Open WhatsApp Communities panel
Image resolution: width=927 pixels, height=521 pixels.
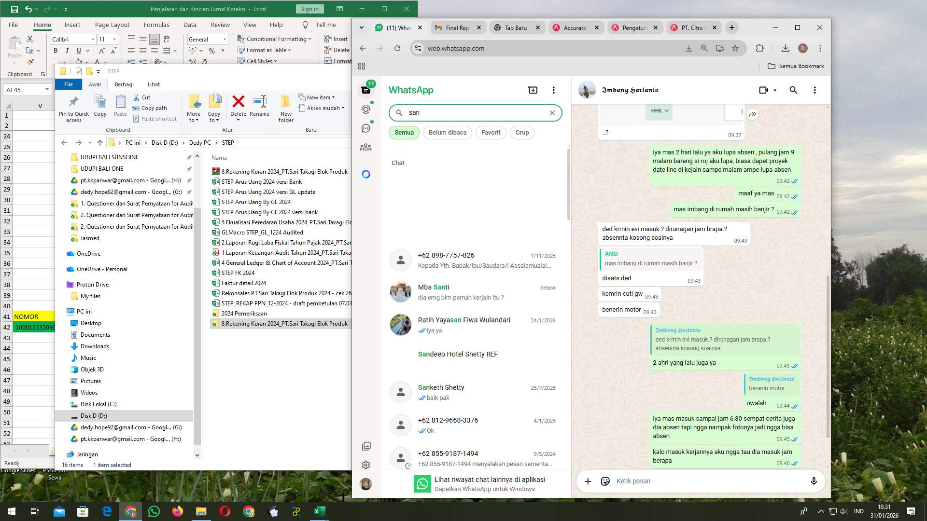pyautogui.click(x=366, y=147)
